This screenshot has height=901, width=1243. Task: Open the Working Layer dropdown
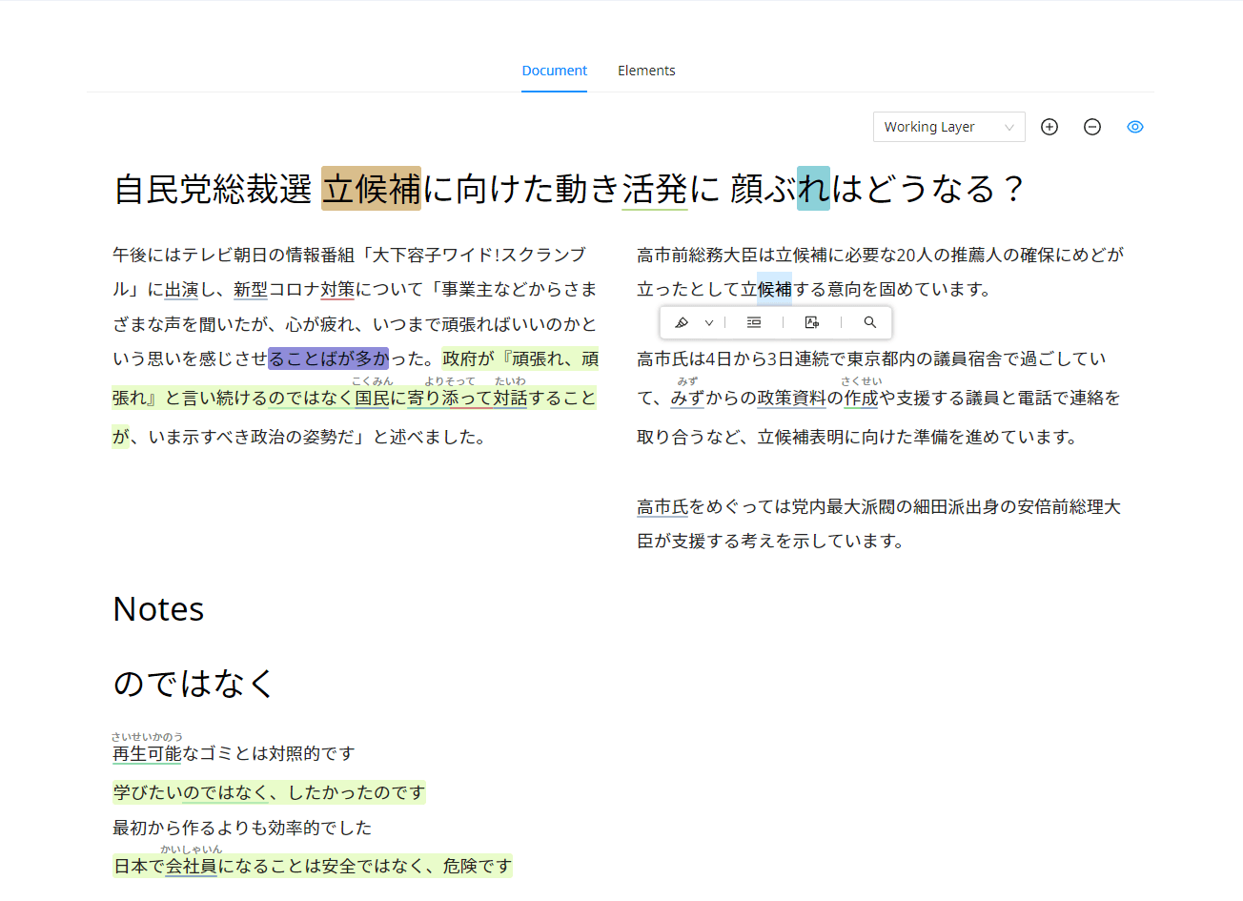948,127
